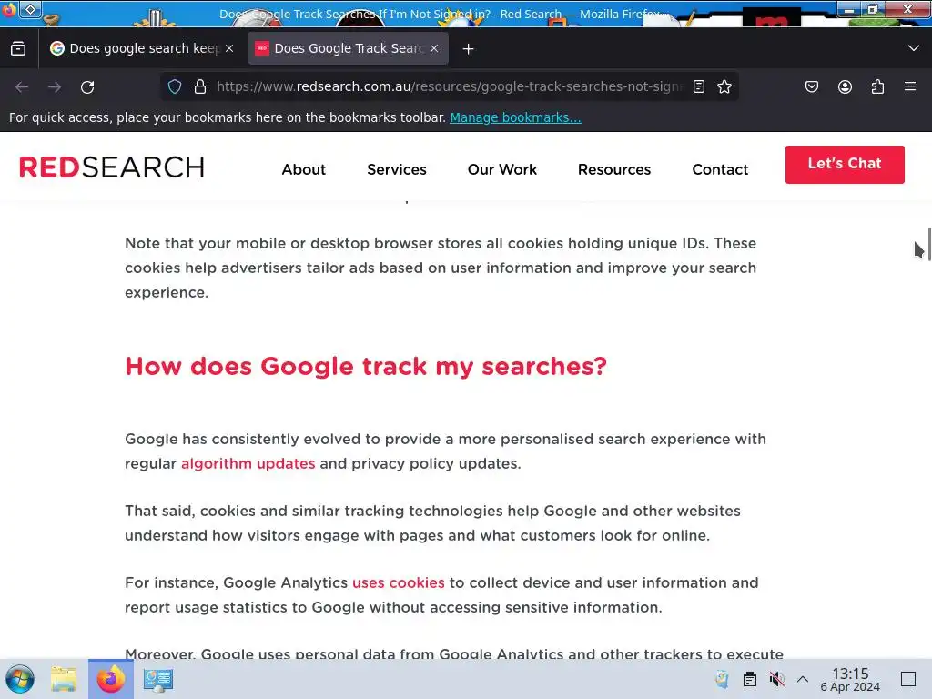View site security padlock info

200,86
